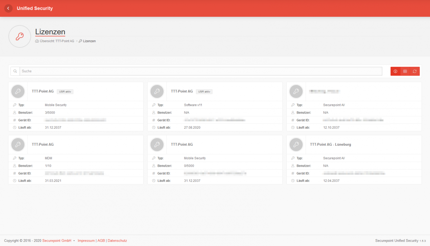Viewport: 430px width, 246px height.
Task: Open the info icon in the toolbar
Action: (x=395, y=71)
